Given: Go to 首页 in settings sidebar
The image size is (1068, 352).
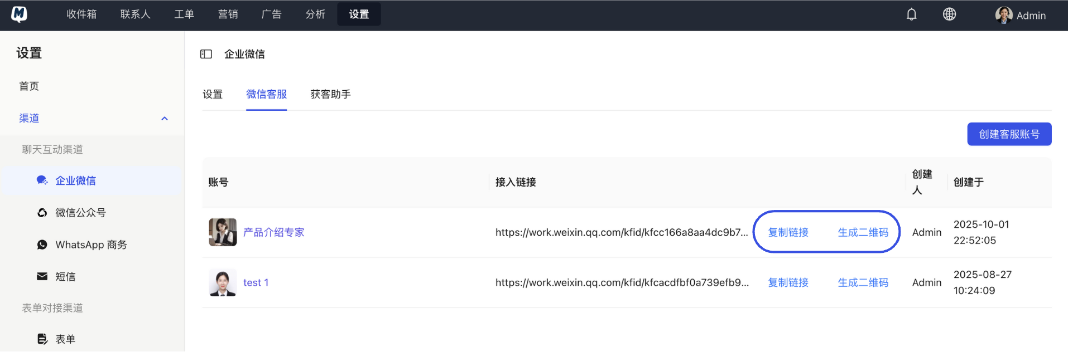Looking at the screenshot, I should click(x=29, y=86).
